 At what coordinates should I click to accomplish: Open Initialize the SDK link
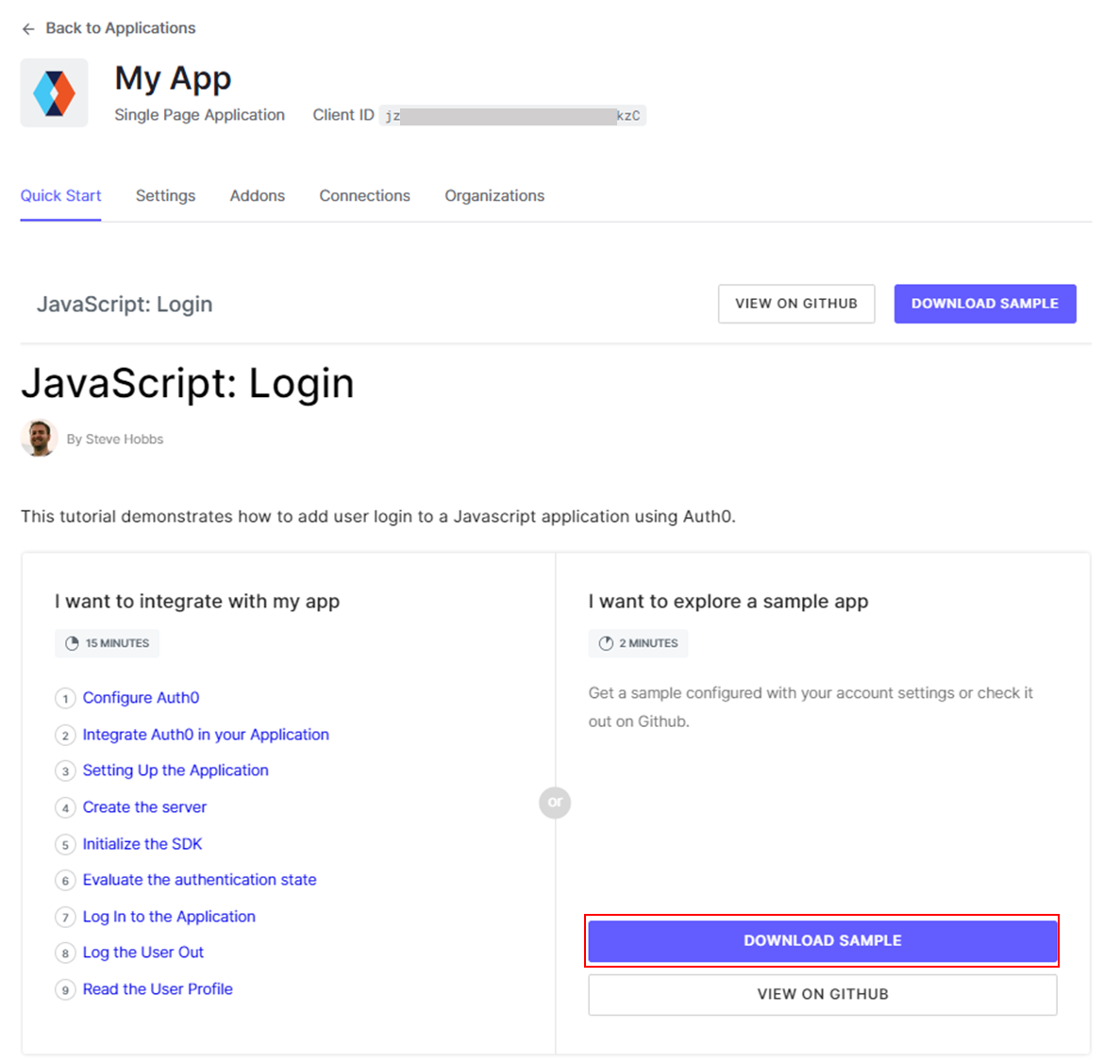(x=142, y=843)
